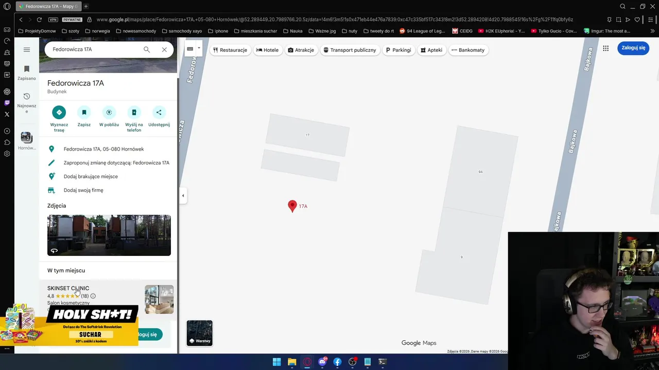Toggle the Warstwy layers satellite tile
Image resolution: width=659 pixels, height=370 pixels.
[x=200, y=333]
